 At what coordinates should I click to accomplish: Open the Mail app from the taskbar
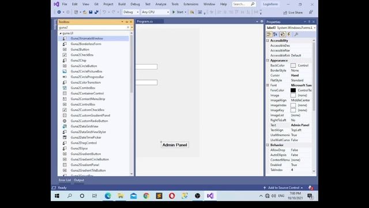[x=133, y=196]
